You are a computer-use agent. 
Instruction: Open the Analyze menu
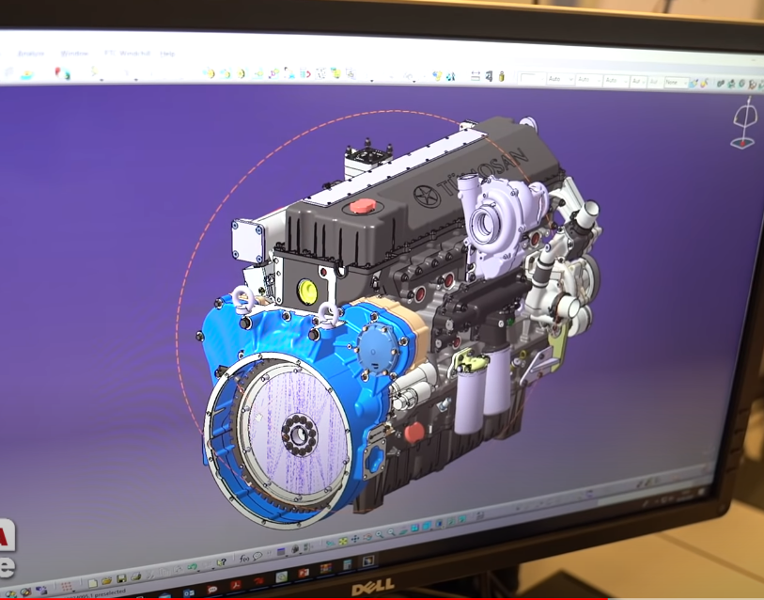pyautogui.click(x=31, y=54)
